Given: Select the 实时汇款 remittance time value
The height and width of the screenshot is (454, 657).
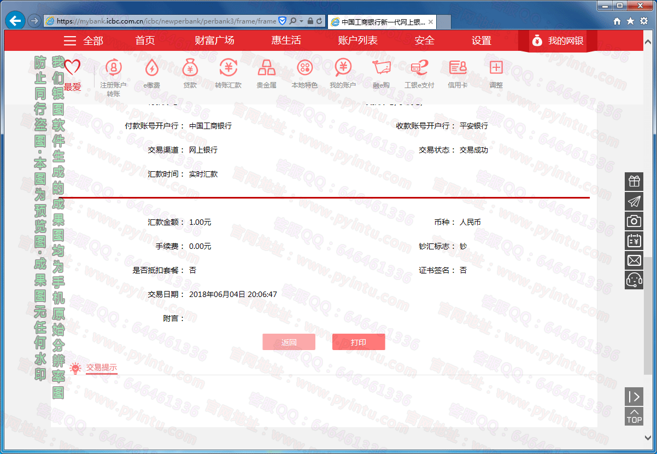Looking at the screenshot, I should 203,174.
